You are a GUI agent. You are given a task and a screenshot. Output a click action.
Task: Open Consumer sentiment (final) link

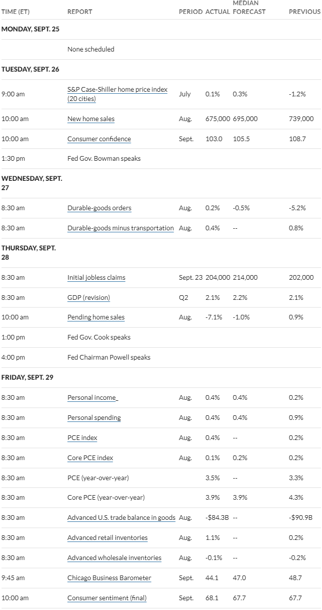107,598
